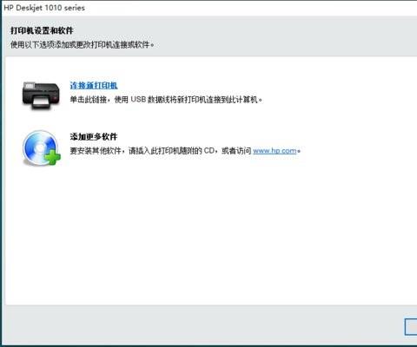Click the HP Deskjet 1010 series title
This screenshot has width=417, height=347.
(x=44, y=8)
